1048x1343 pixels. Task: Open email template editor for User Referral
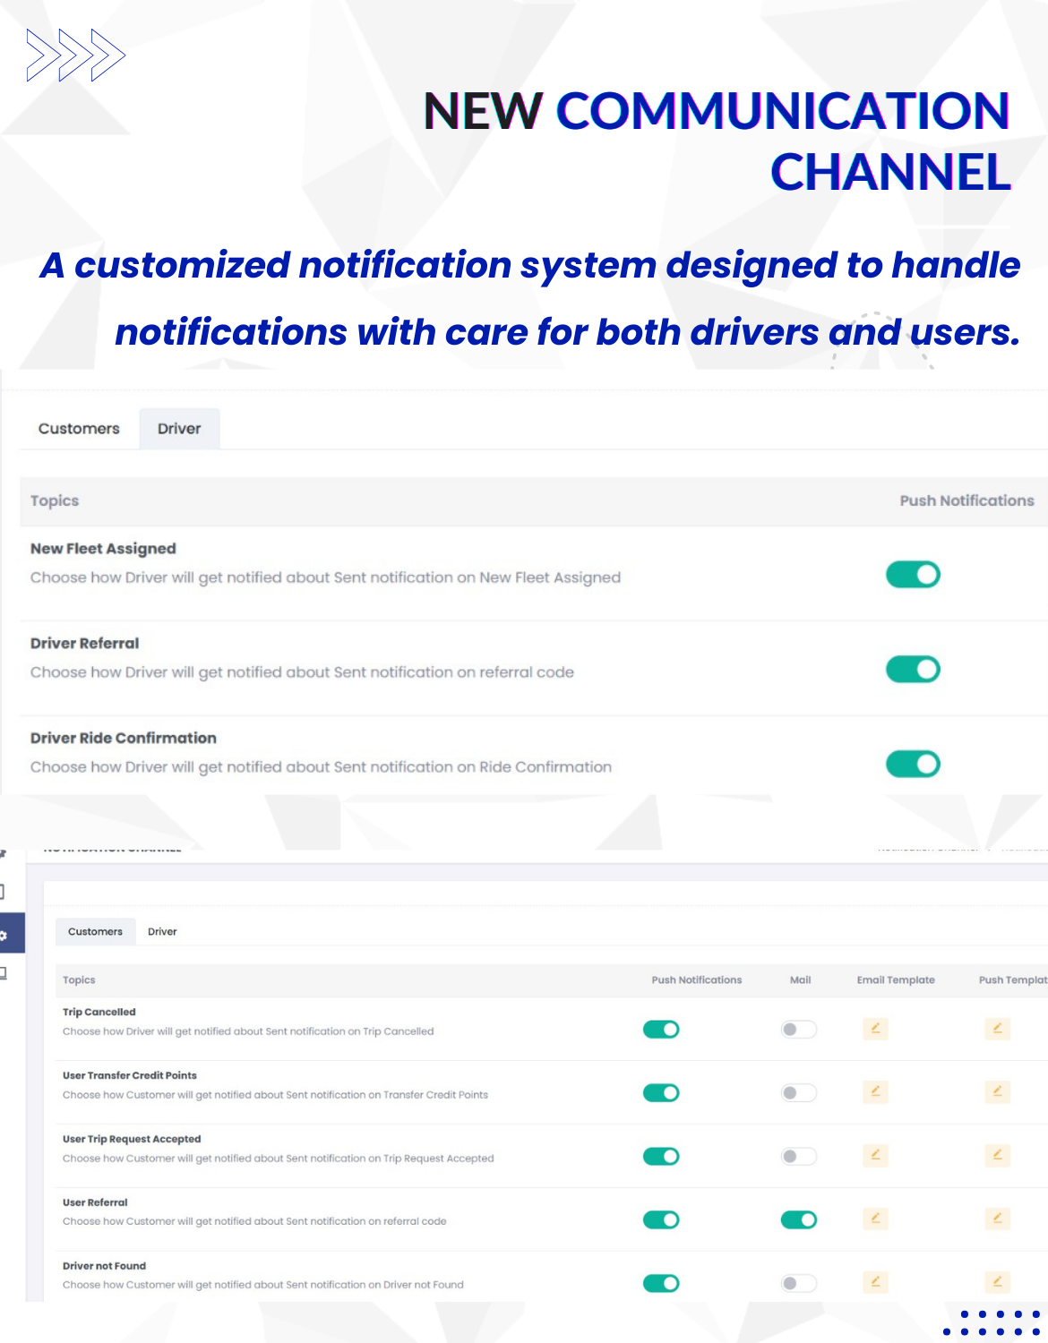tap(875, 1219)
